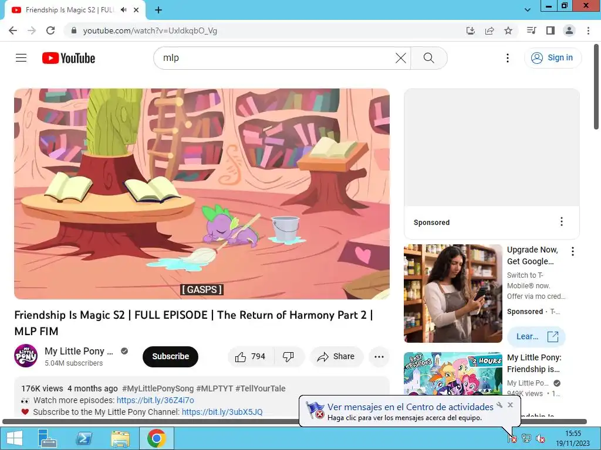
Task: Select the Friendship Is Magic S2 tab
Action: point(69,10)
